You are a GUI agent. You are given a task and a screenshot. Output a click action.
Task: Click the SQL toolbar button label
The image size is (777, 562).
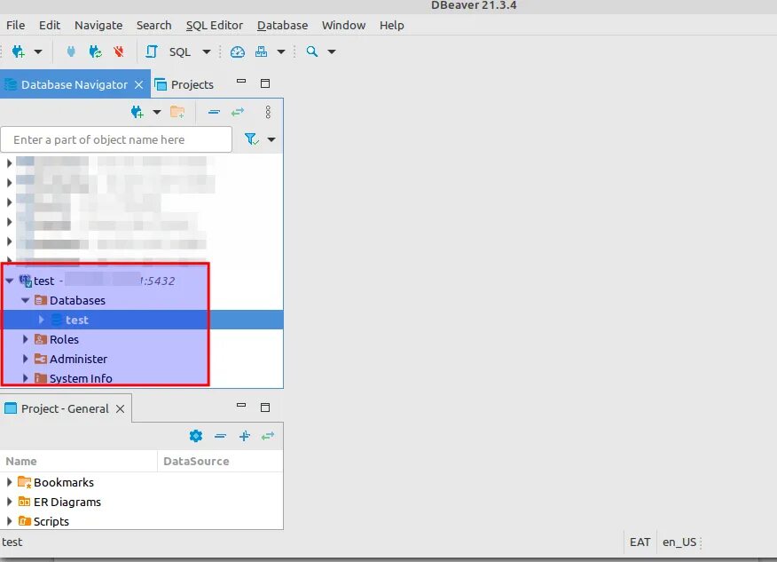coord(180,52)
